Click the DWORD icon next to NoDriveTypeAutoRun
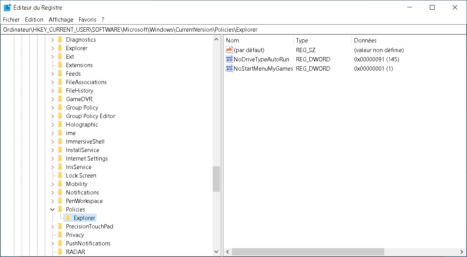Image resolution: width=467 pixels, height=257 pixels. (x=229, y=59)
